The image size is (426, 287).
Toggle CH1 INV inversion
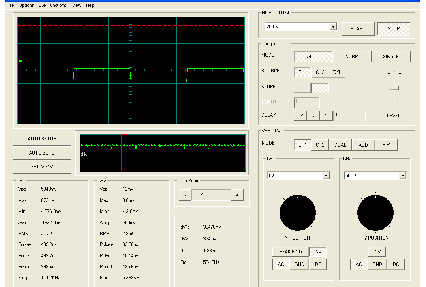point(318,252)
